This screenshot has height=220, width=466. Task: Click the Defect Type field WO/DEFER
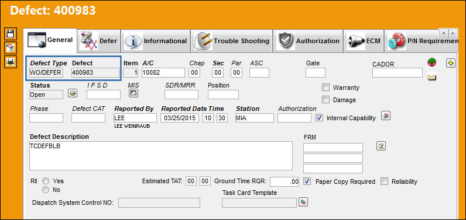pos(46,72)
